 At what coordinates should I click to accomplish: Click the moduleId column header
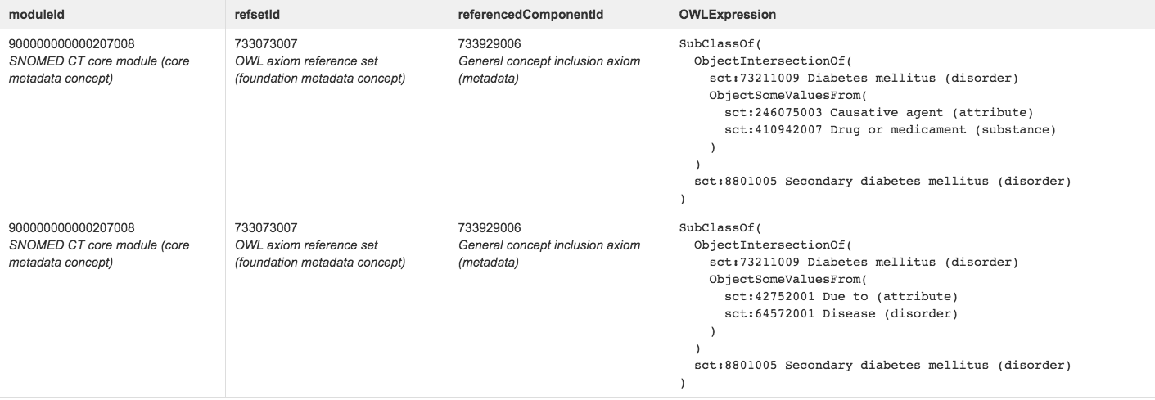coord(33,15)
